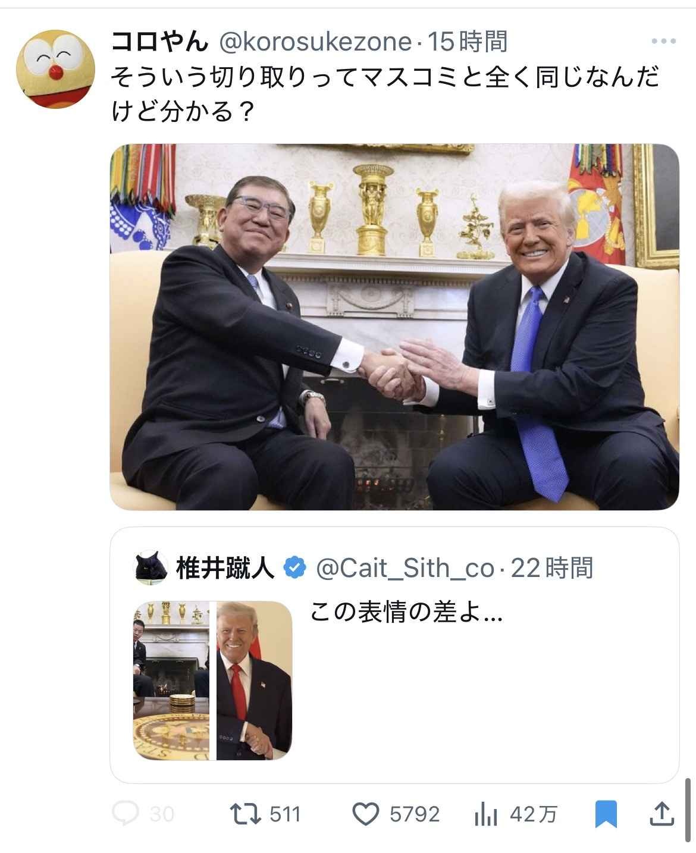This screenshot has width=696, height=853.
Task: Open the share upload icon
Action: click(661, 813)
